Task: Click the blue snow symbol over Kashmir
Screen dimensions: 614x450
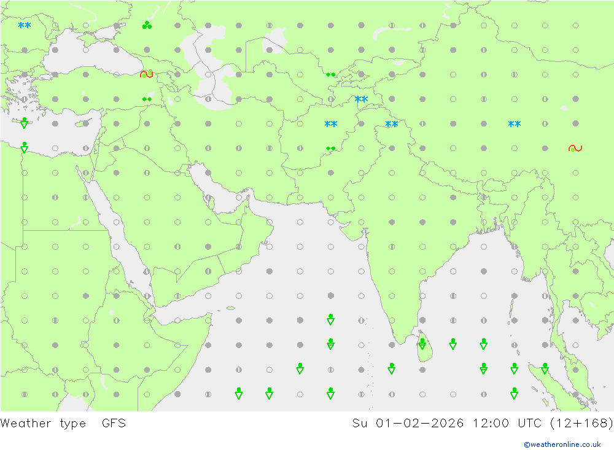Action: pos(392,124)
